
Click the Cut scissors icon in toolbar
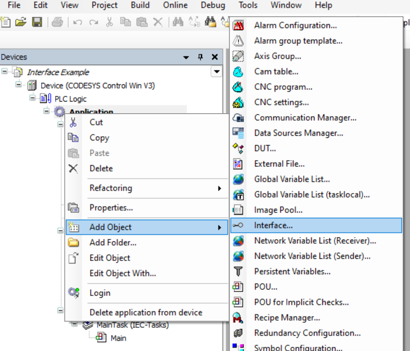pyautogui.click(x=110, y=22)
